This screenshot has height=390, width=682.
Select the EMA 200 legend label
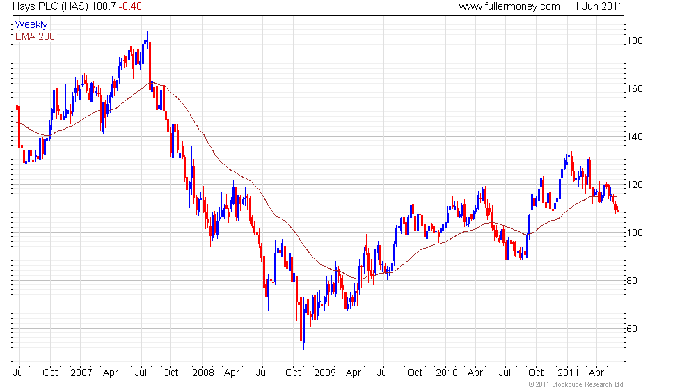pyautogui.click(x=35, y=36)
